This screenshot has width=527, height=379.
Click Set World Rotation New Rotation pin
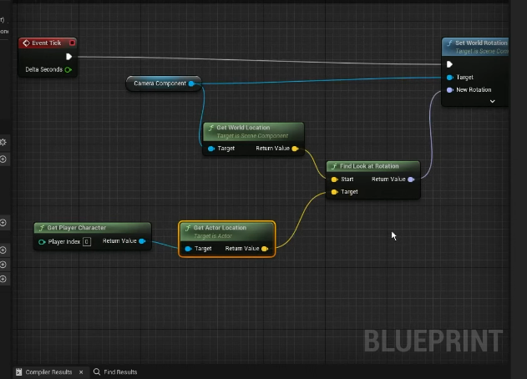tap(449, 90)
